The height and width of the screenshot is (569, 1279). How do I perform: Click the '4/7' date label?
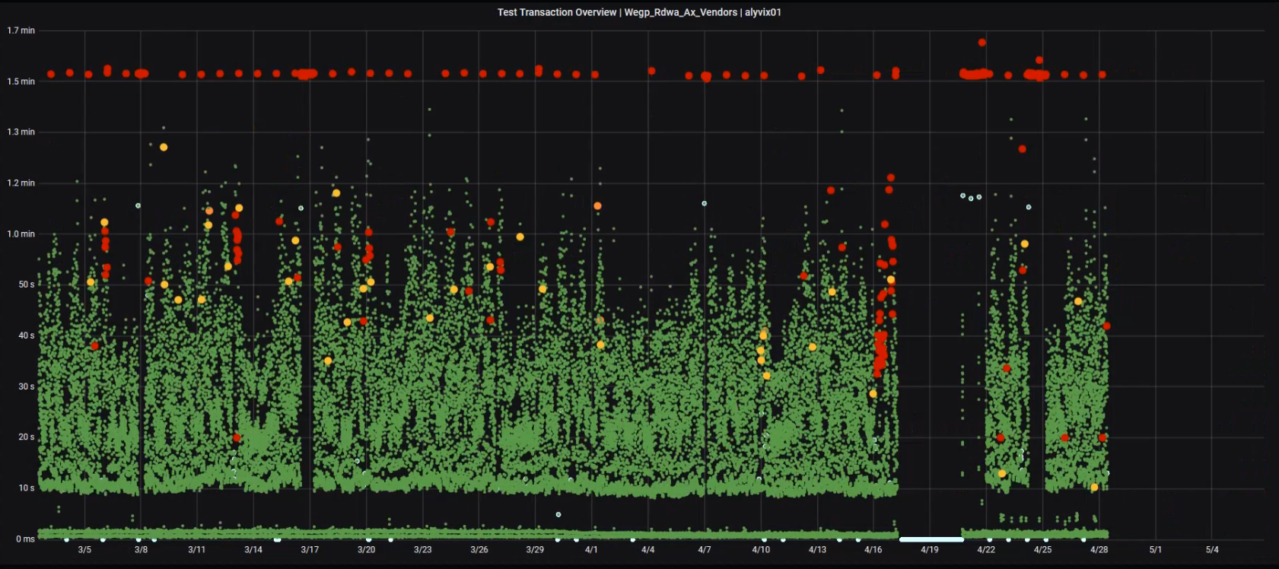tap(705, 549)
